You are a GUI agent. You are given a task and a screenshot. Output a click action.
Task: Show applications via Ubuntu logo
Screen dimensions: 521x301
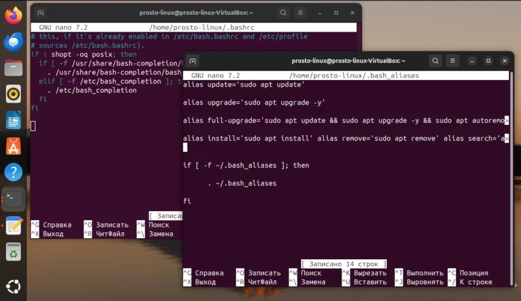pyautogui.click(x=13, y=286)
